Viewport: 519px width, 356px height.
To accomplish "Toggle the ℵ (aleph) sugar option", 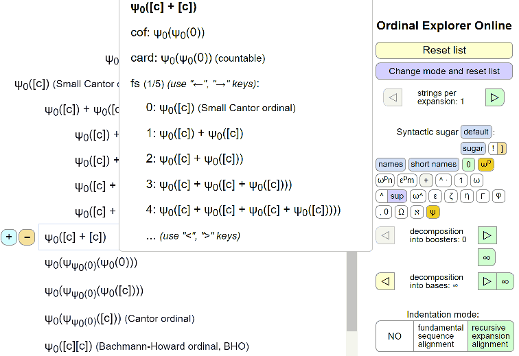I will pos(417,212).
